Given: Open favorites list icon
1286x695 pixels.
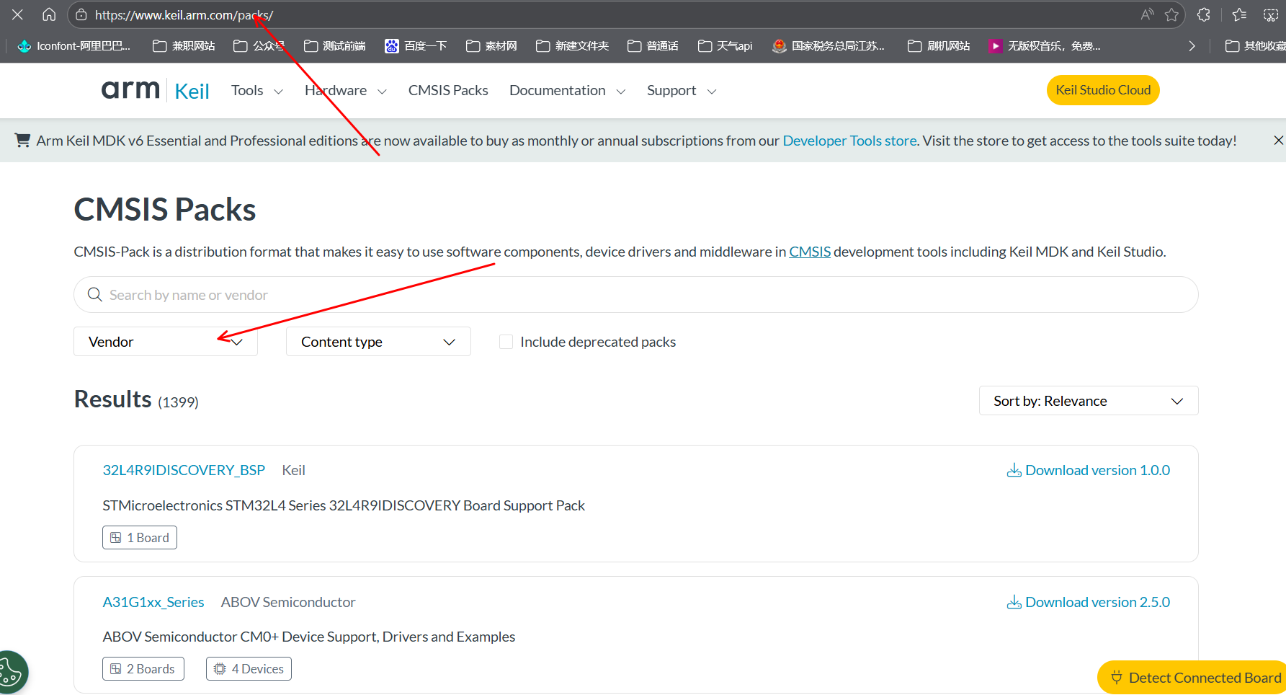Looking at the screenshot, I should pyautogui.click(x=1239, y=14).
